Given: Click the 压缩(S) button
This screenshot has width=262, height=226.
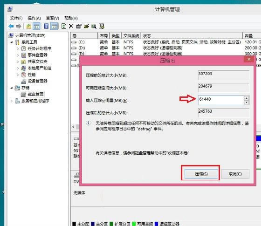Looking at the screenshot, I should tap(201, 174).
